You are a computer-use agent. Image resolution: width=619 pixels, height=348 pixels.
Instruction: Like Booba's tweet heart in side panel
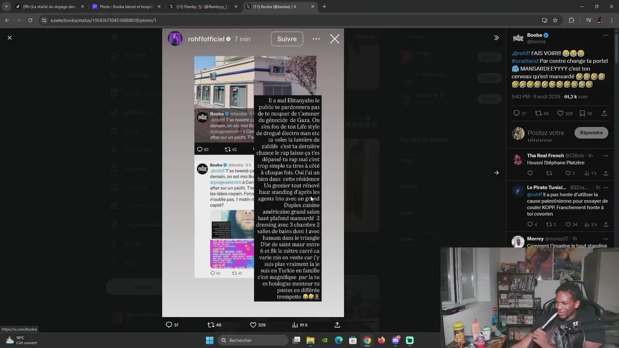click(x=560, y=113)
